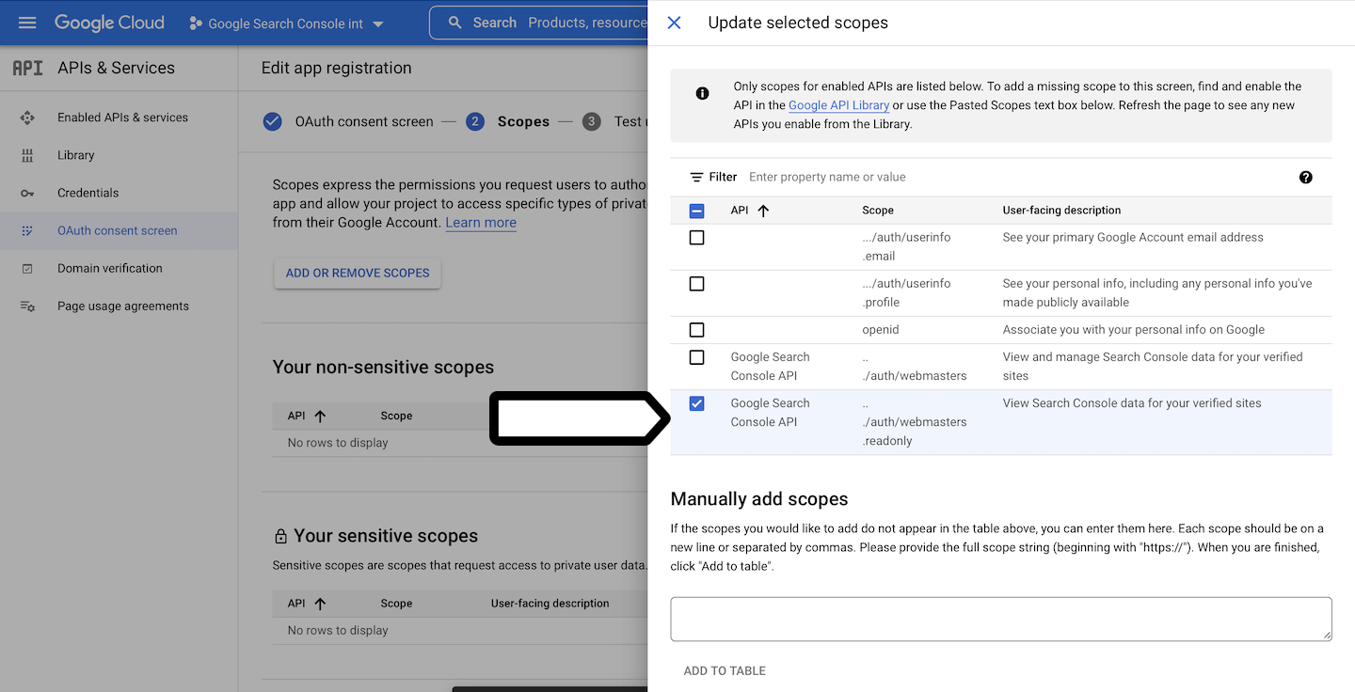The width and height of the screenshot is (1355, 692).
Task: Click the Credentials key icon
Action: (x=27, y=193)
